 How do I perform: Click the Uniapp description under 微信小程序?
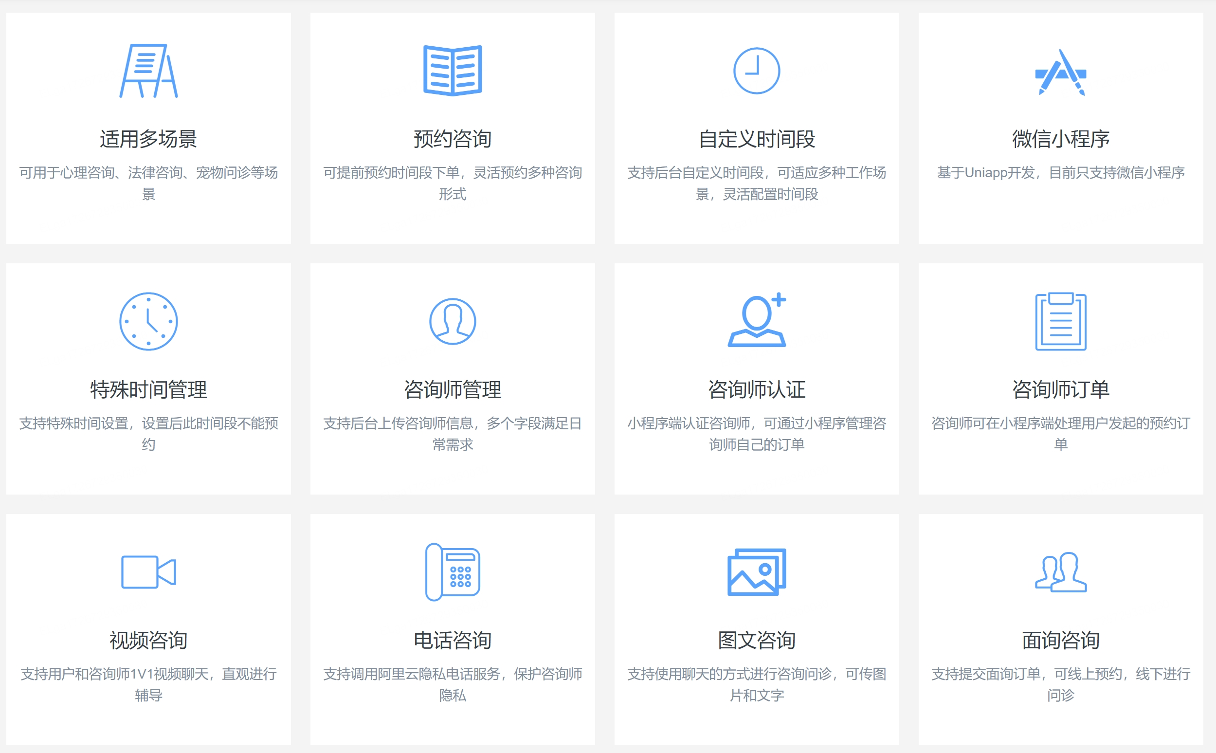(x=1061, y=173)
